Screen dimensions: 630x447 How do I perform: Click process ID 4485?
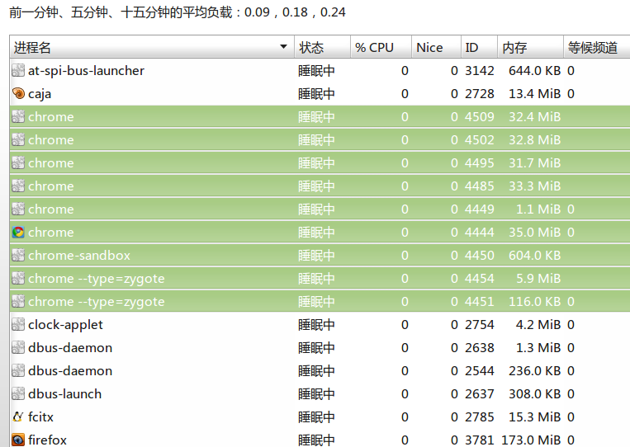[480, 186]
